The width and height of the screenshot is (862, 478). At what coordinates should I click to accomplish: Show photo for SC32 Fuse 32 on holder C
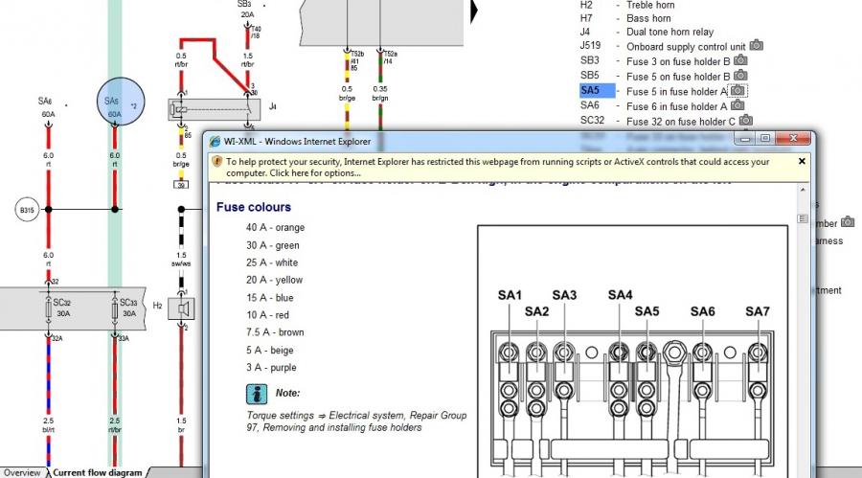(x=745, y=122)
